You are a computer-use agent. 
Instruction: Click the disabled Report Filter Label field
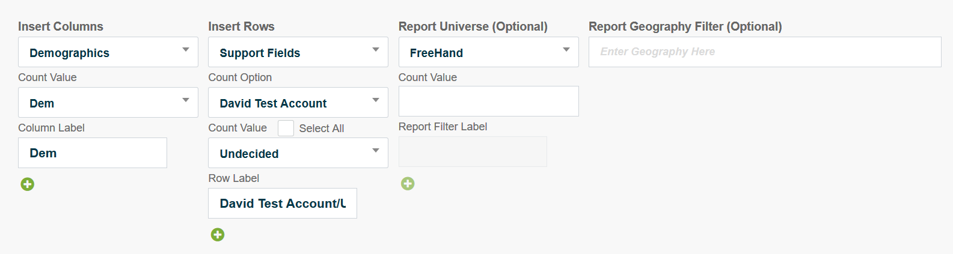click(473, 152)
